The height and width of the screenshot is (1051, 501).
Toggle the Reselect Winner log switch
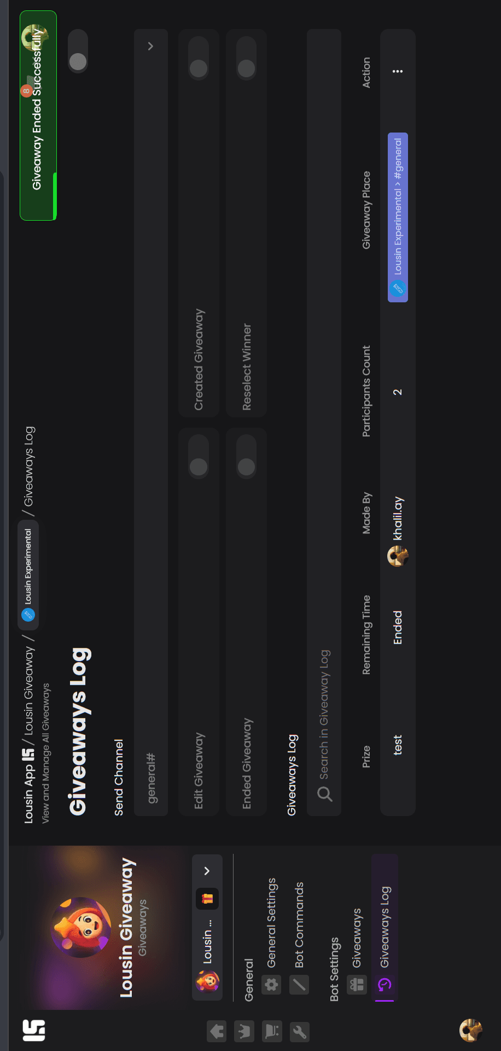[247, 59]
